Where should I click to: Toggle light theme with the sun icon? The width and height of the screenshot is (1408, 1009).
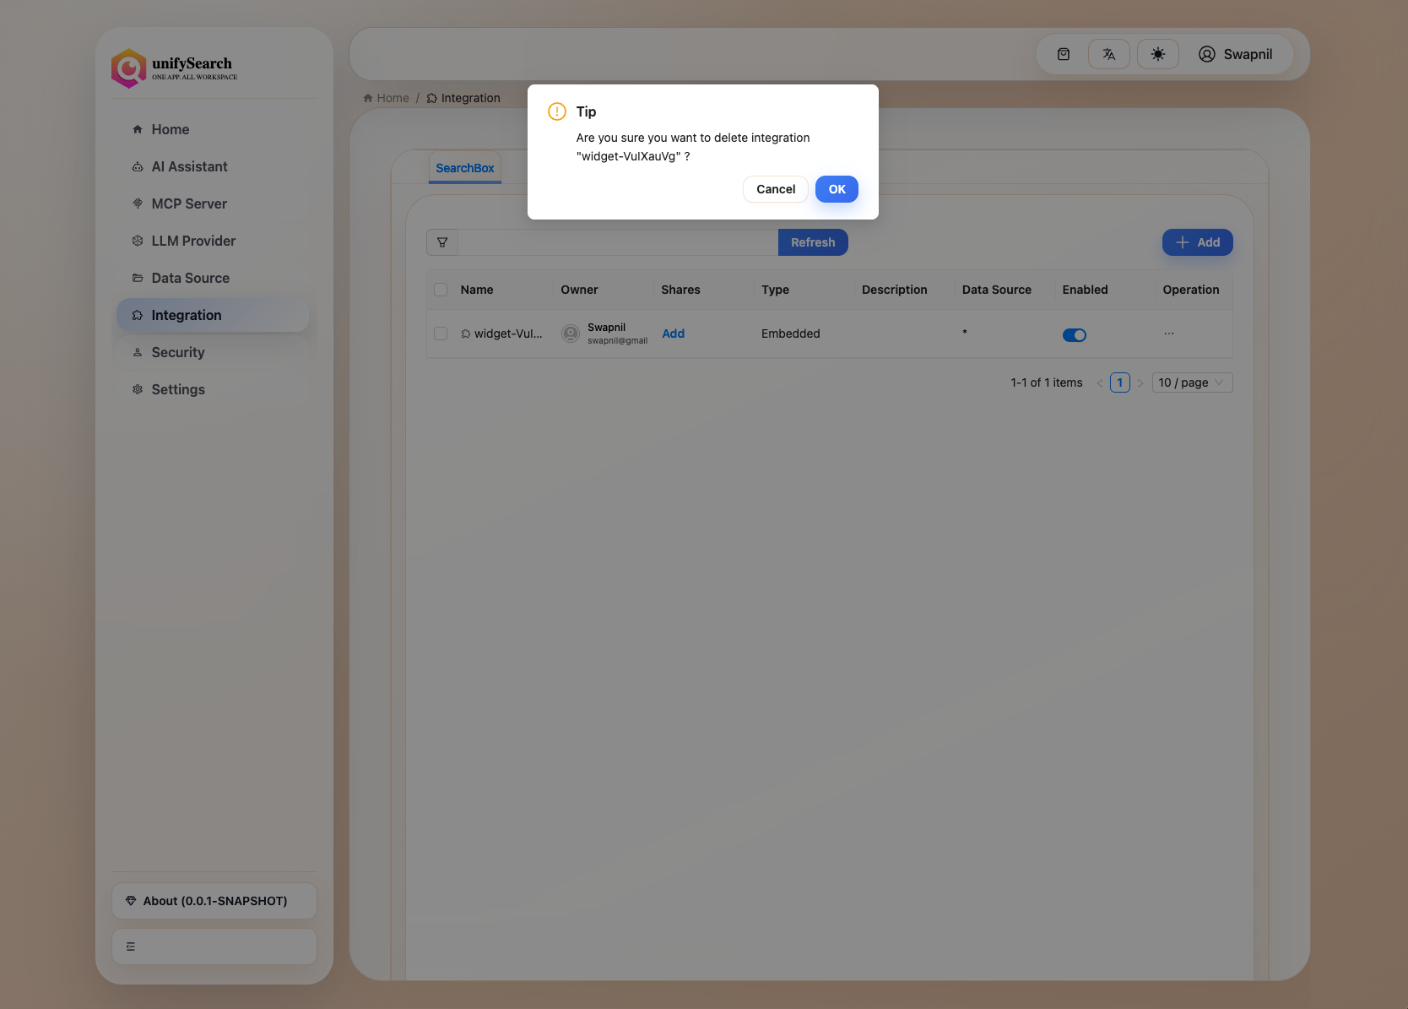coord(1157,54)
